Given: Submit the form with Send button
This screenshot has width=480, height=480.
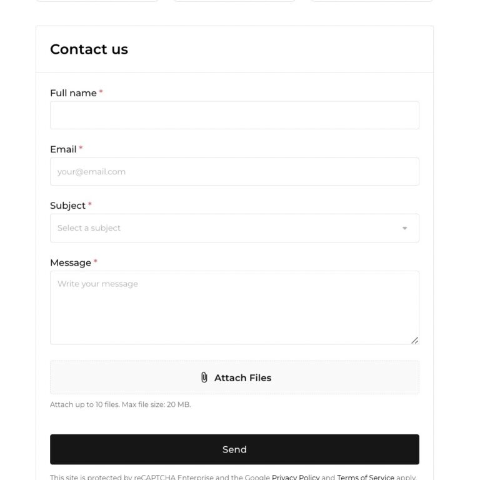Looking at the screenshot, I should point(234,449).
